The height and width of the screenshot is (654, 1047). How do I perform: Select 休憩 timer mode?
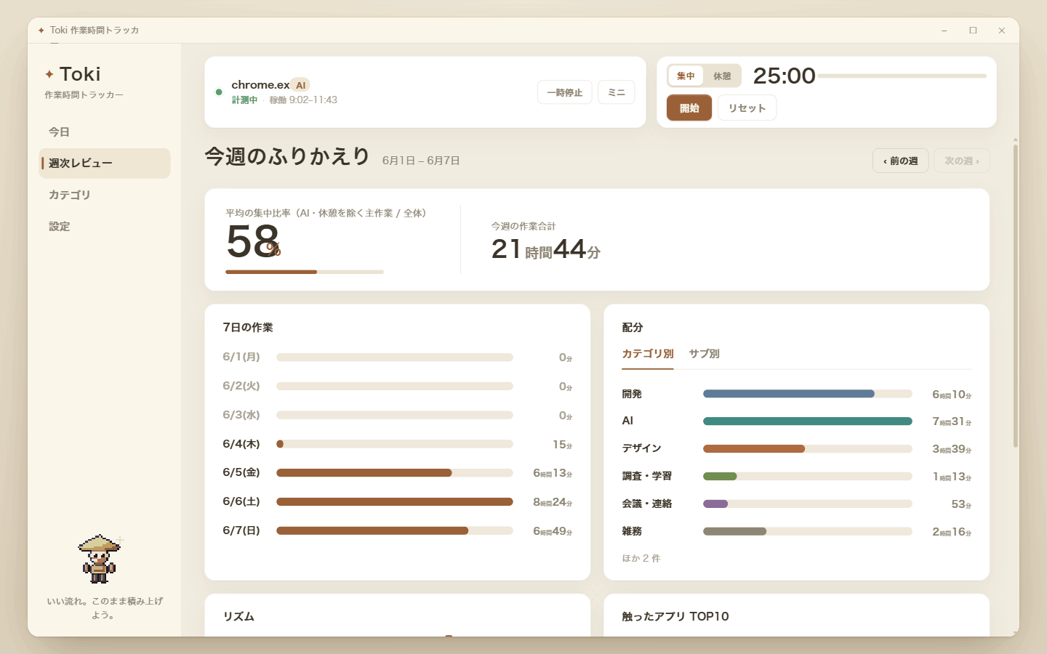[x=722, y=76]
